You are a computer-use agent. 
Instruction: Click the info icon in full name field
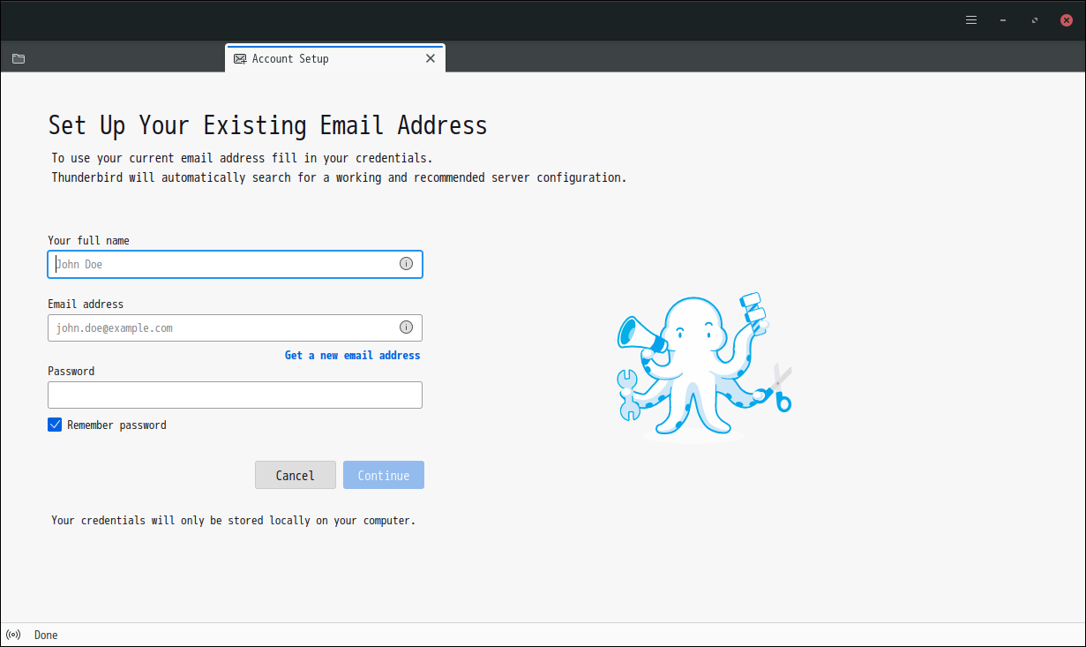pyautogui.click(x=406, y=264)
